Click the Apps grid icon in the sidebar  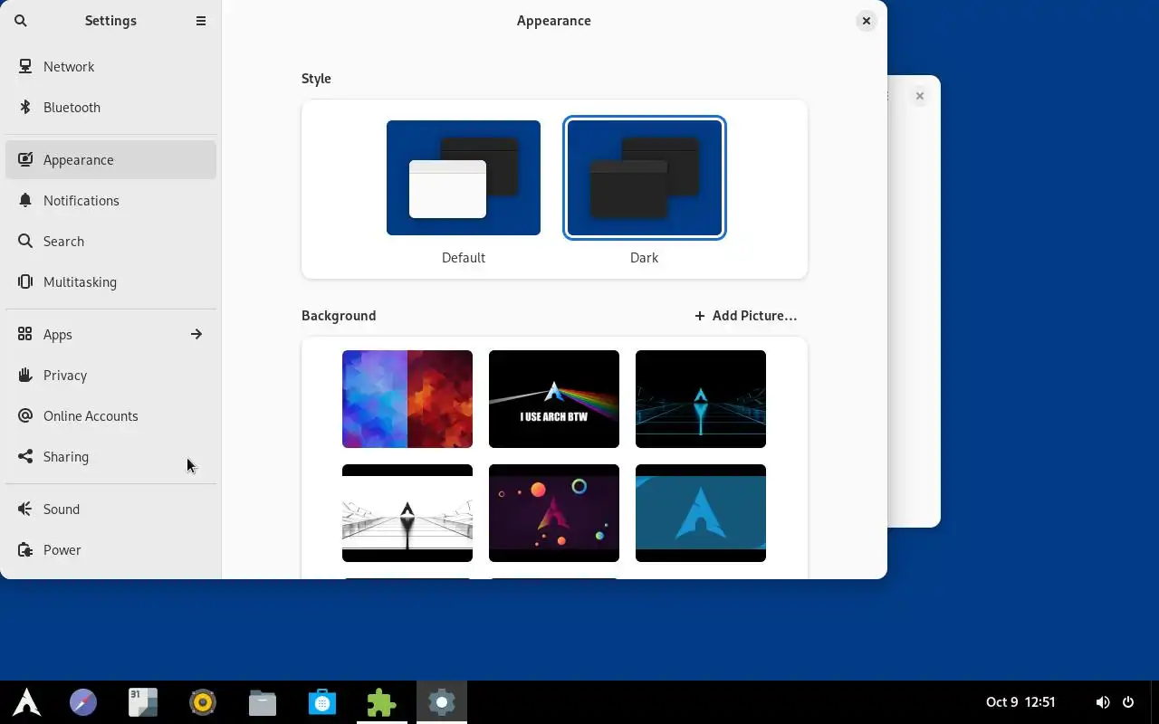pos(25,334)
